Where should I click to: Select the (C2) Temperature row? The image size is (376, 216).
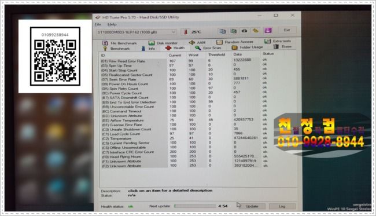184,138
